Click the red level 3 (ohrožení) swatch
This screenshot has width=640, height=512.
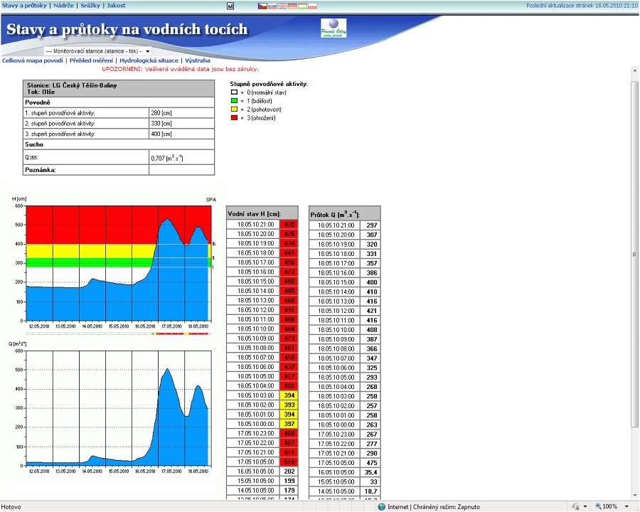tap(233, 118)
